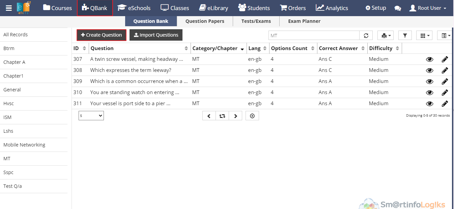Focus the search field containing MT
The height and width of the screenshot is (209, 454).
tap(314, 36)
